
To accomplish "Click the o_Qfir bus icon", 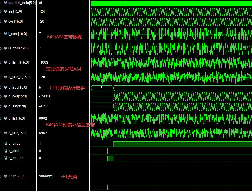I will click(5, 133).
